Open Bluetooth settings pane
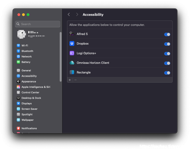190x150 pixels. [x=27, y=51]
